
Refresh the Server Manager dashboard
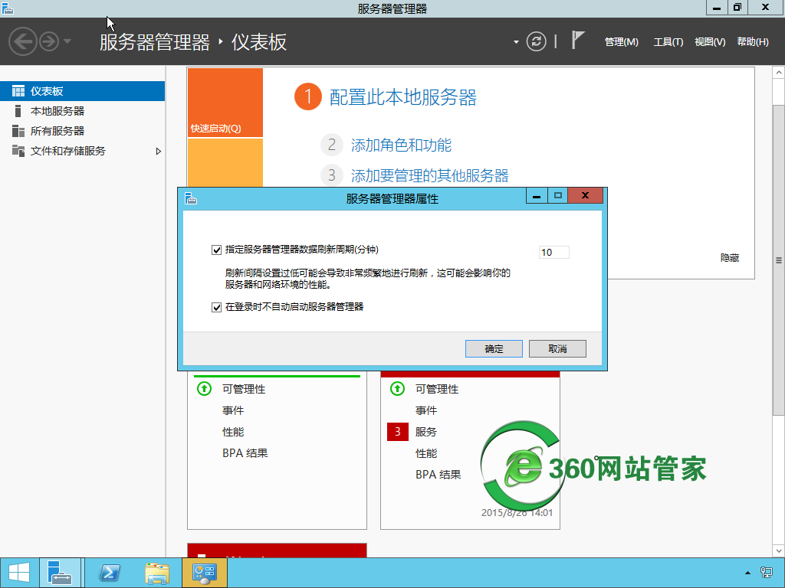pos(536,41)
